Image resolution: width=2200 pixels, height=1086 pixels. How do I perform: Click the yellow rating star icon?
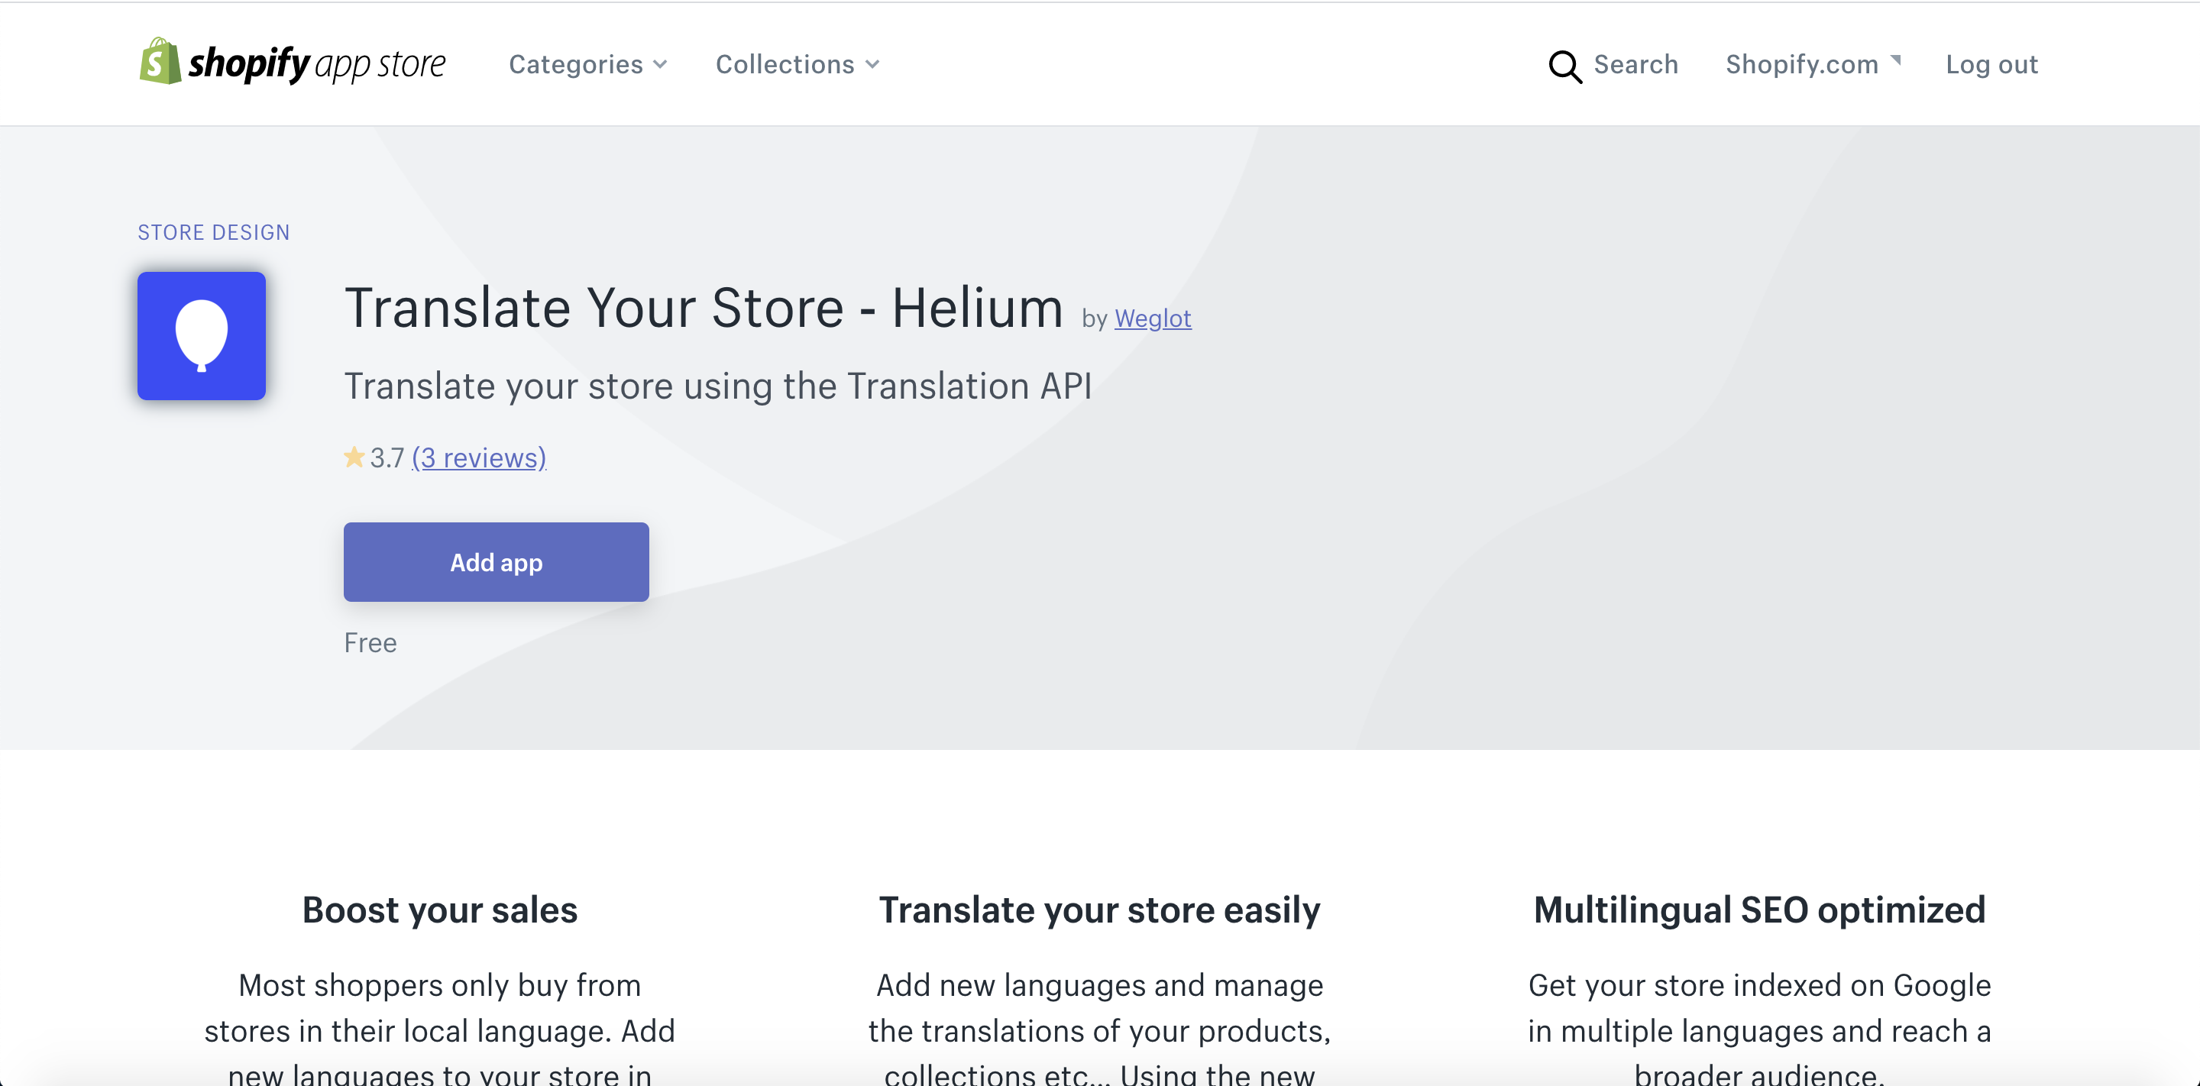point(354,457)
